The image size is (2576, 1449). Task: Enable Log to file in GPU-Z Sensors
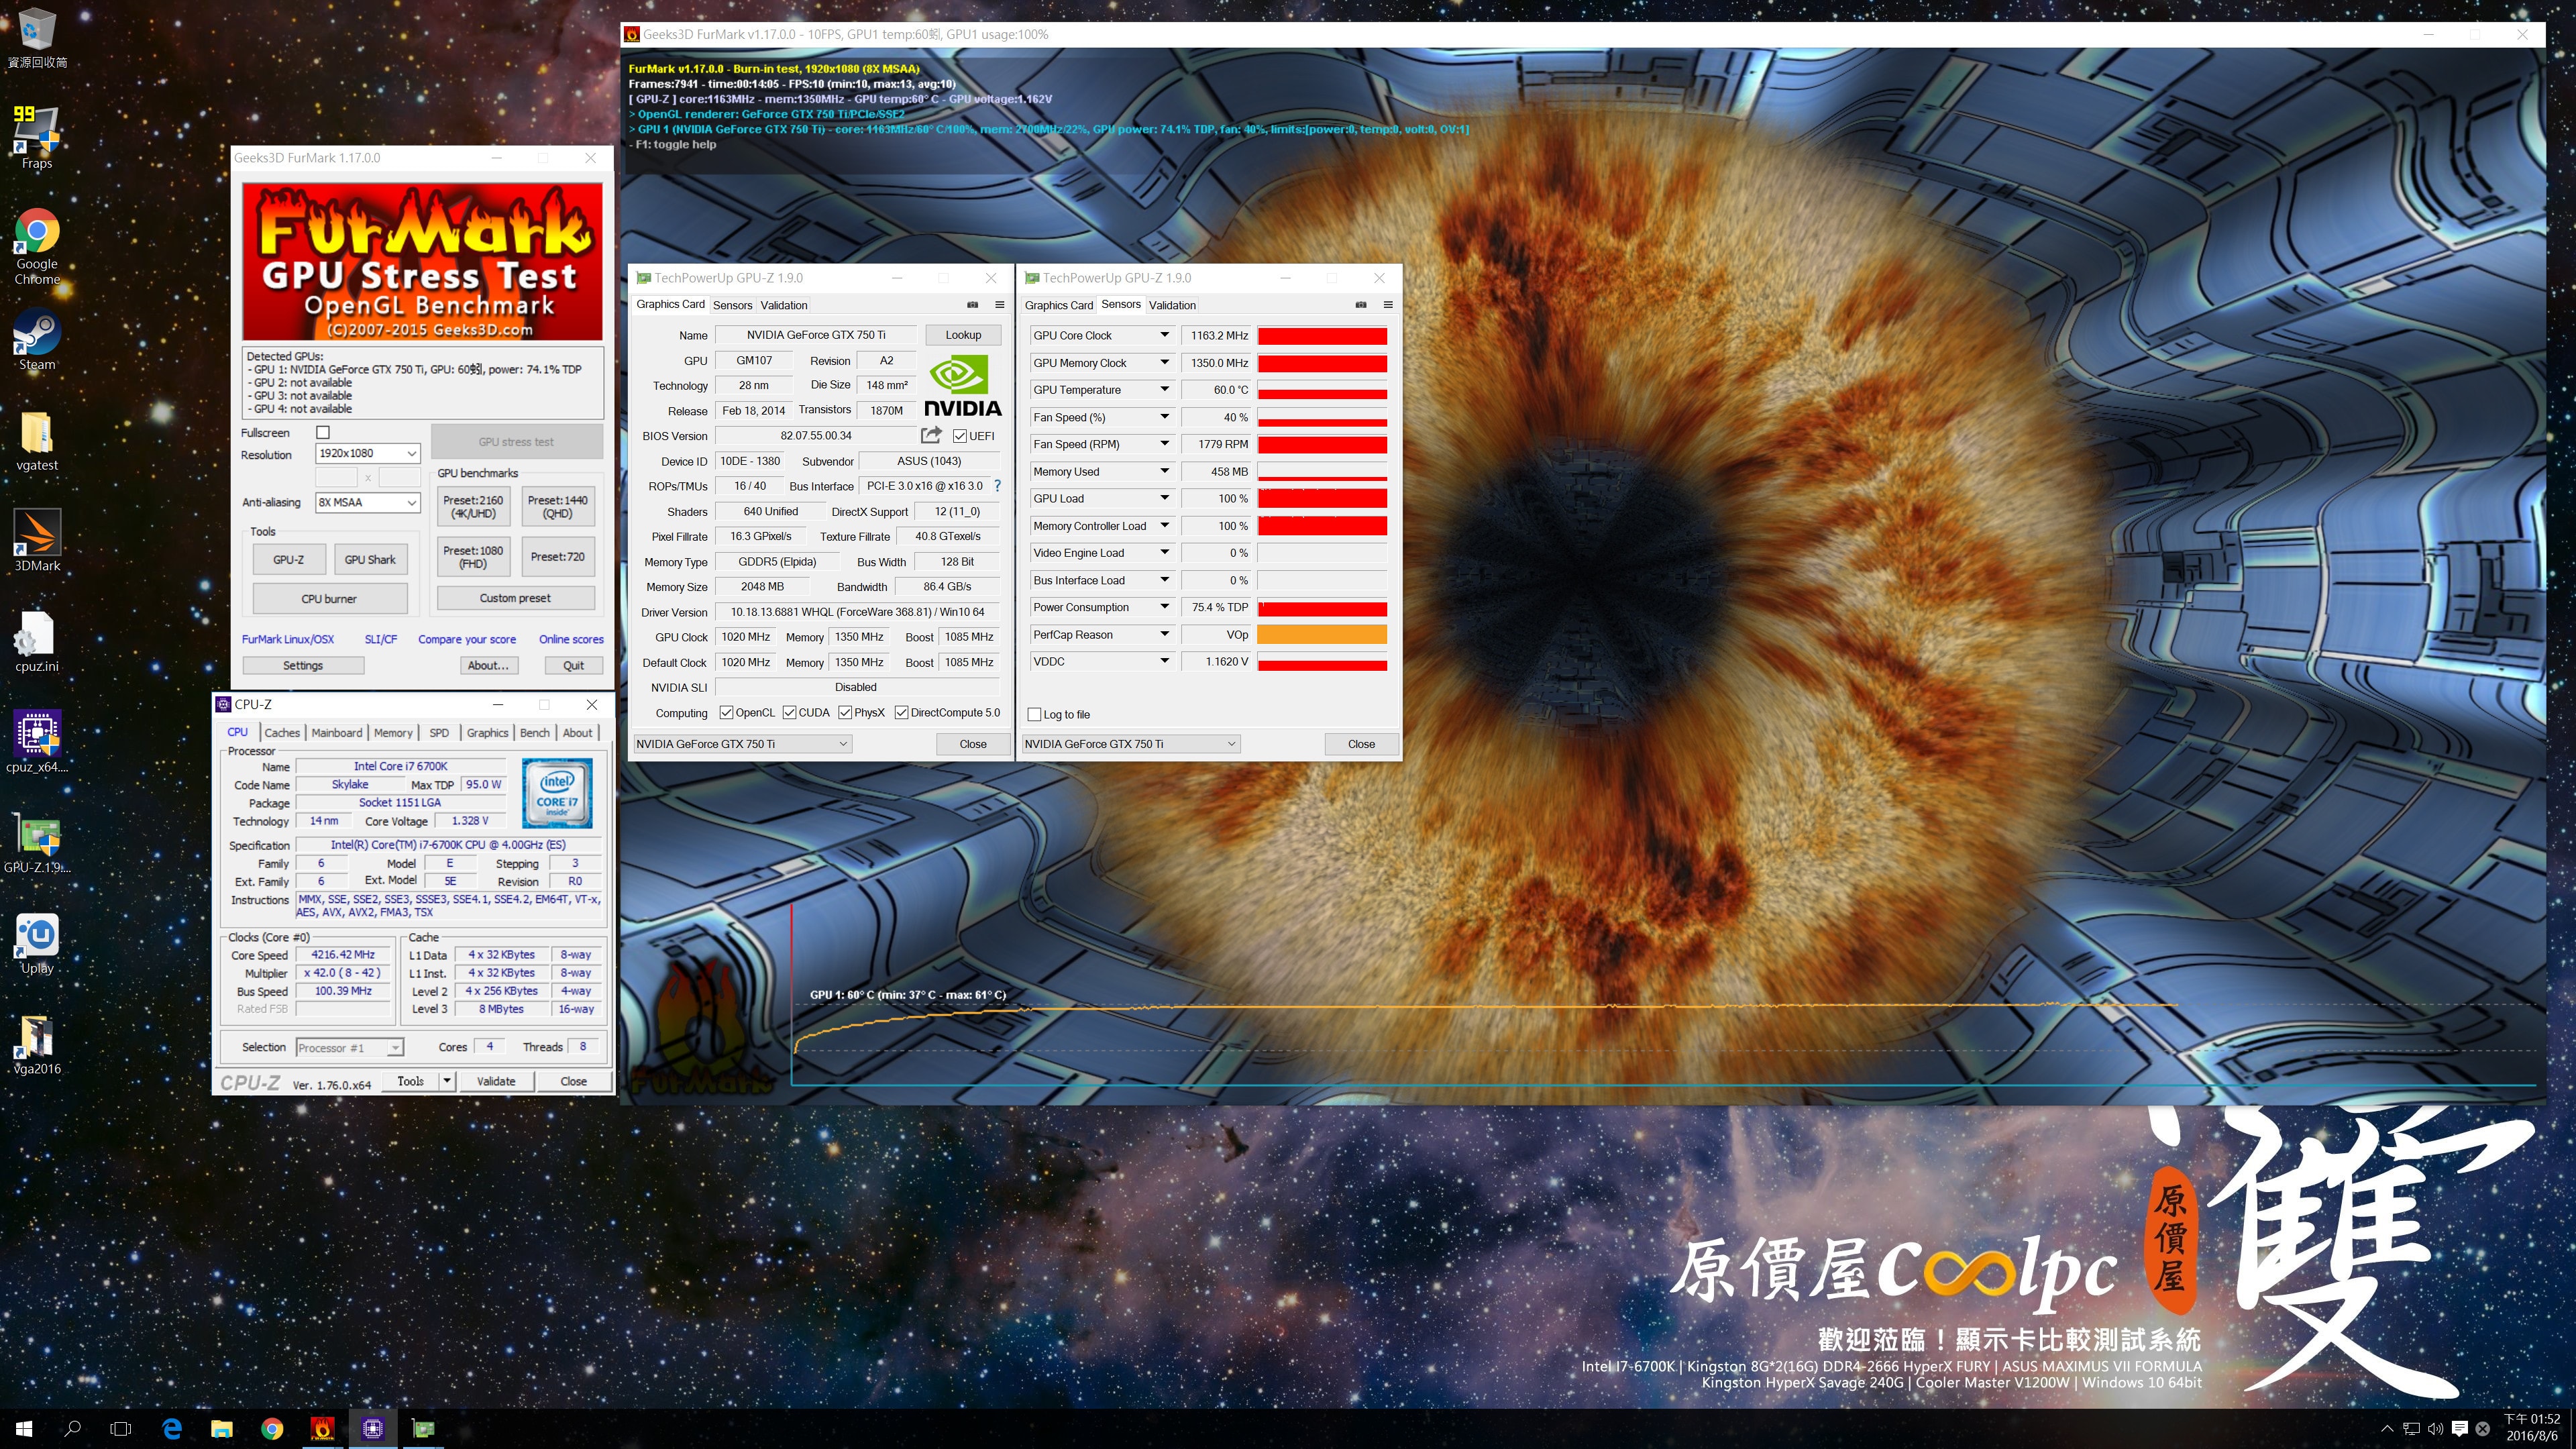tap(1035, 715)
